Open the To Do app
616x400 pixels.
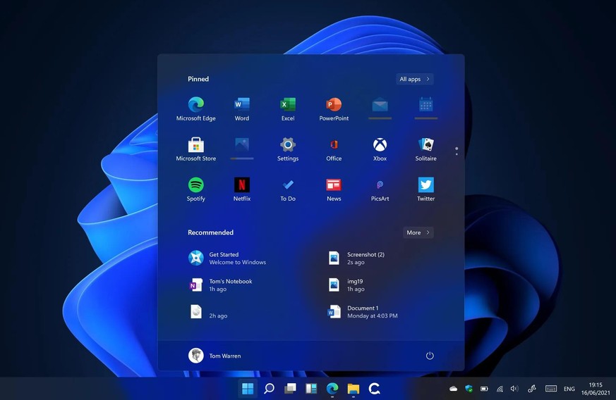(x=288, y=189)
